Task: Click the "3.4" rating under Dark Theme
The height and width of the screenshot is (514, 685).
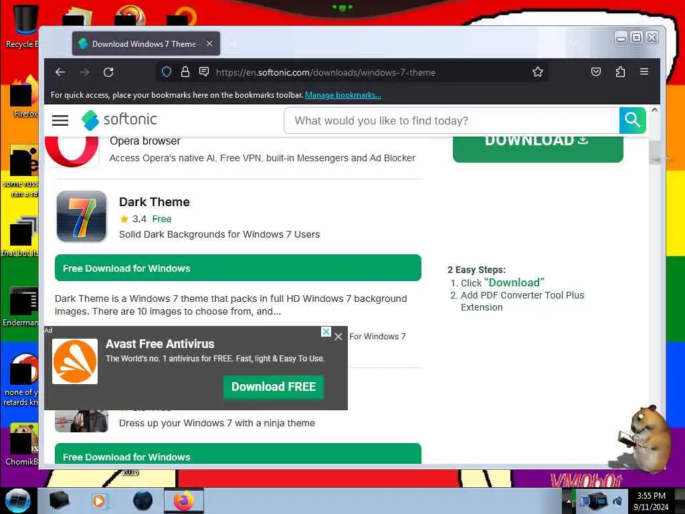Action: pos(139,219)
